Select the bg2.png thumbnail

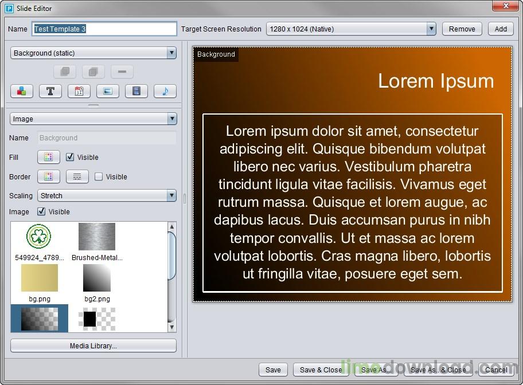pyautogui.click(x=97, y=282)
